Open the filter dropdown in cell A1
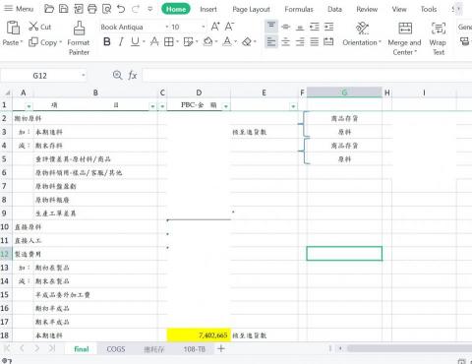Viewport: 472px width, 364px height. pyautogui.click(x=29, y=106)
